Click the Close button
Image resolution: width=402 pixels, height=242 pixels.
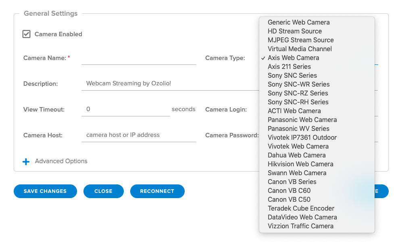103,191
